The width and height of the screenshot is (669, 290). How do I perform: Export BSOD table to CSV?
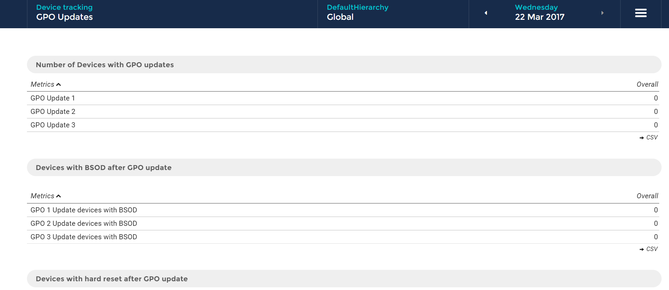pos(648,249)
